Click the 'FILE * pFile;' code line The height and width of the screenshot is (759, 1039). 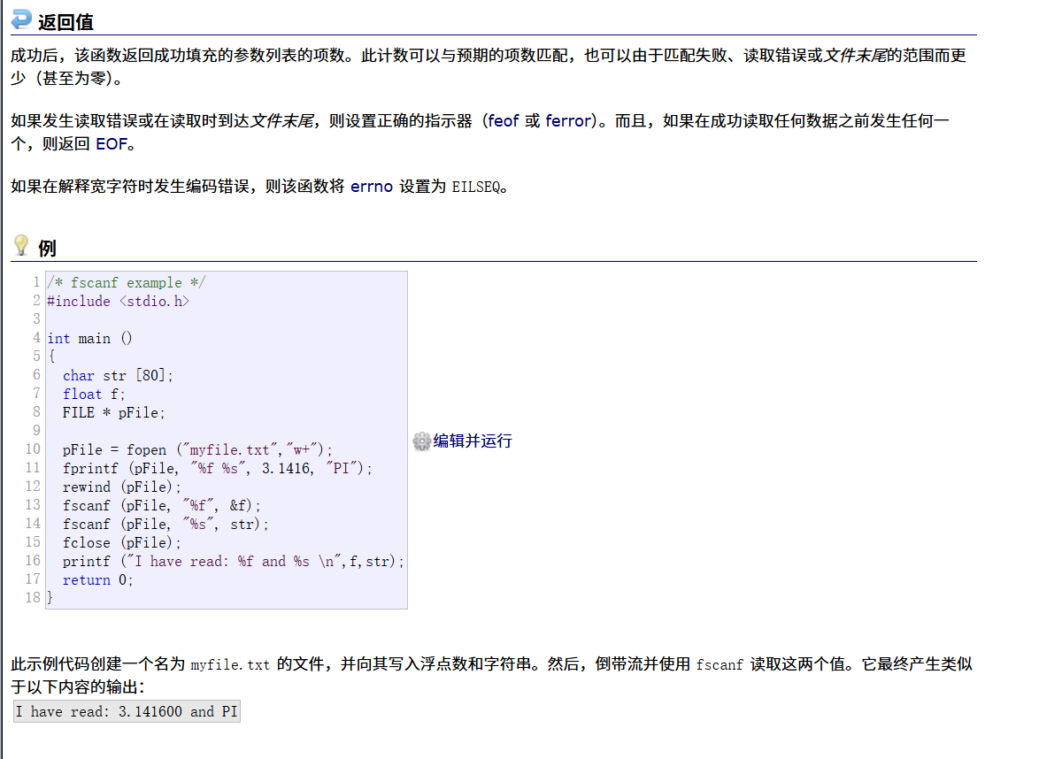114,412
